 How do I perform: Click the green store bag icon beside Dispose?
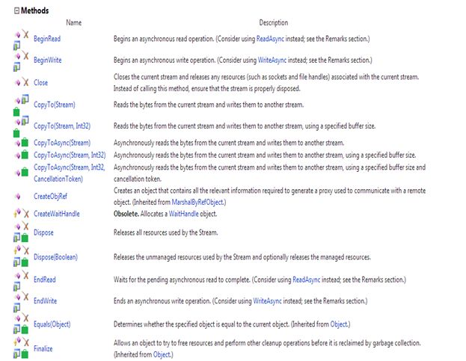coord(25,238)
